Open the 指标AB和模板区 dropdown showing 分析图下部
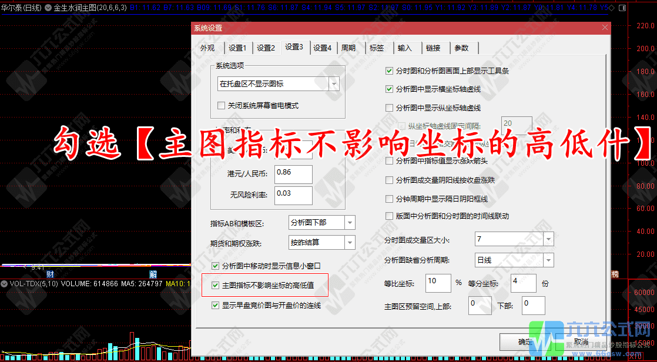The width and height of the screenshot is (657, 362). click(350, 222)
